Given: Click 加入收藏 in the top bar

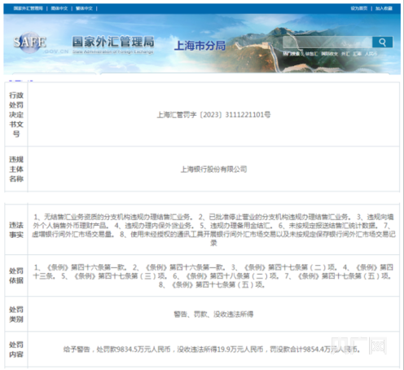Looking at the screenshot, I should pyautogui.click(x=384, y=8).
